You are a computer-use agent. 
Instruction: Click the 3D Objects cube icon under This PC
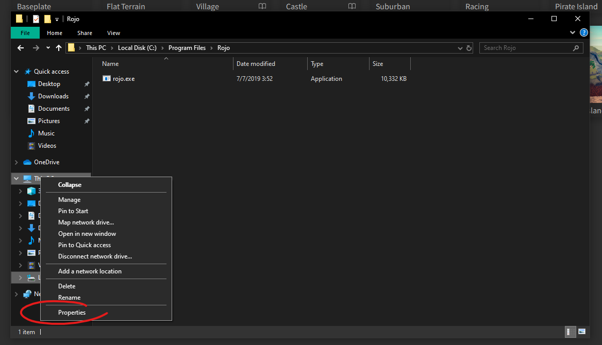click(31, 191)
